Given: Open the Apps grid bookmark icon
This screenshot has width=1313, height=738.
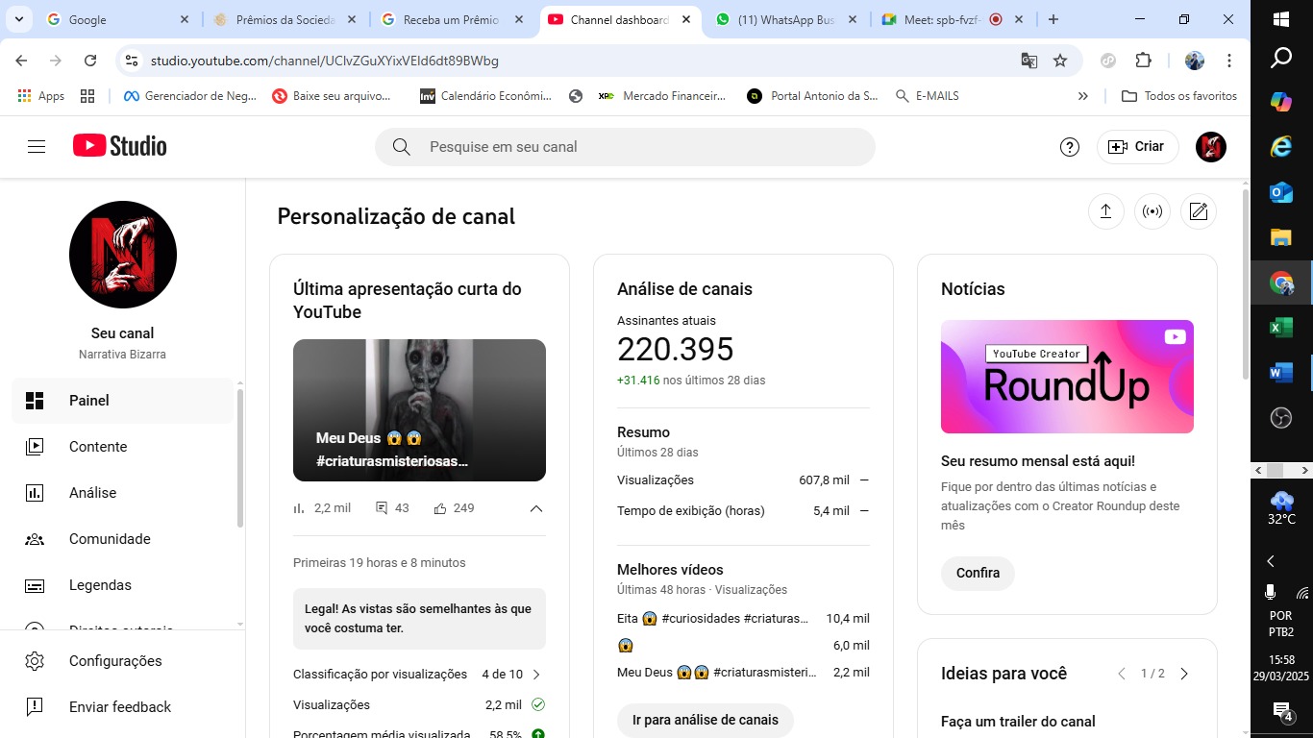Looking at the screenshot, I should click(x=87, y=96).
